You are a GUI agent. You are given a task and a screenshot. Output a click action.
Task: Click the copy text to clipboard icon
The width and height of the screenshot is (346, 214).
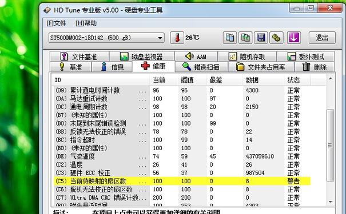pos(230,38)
